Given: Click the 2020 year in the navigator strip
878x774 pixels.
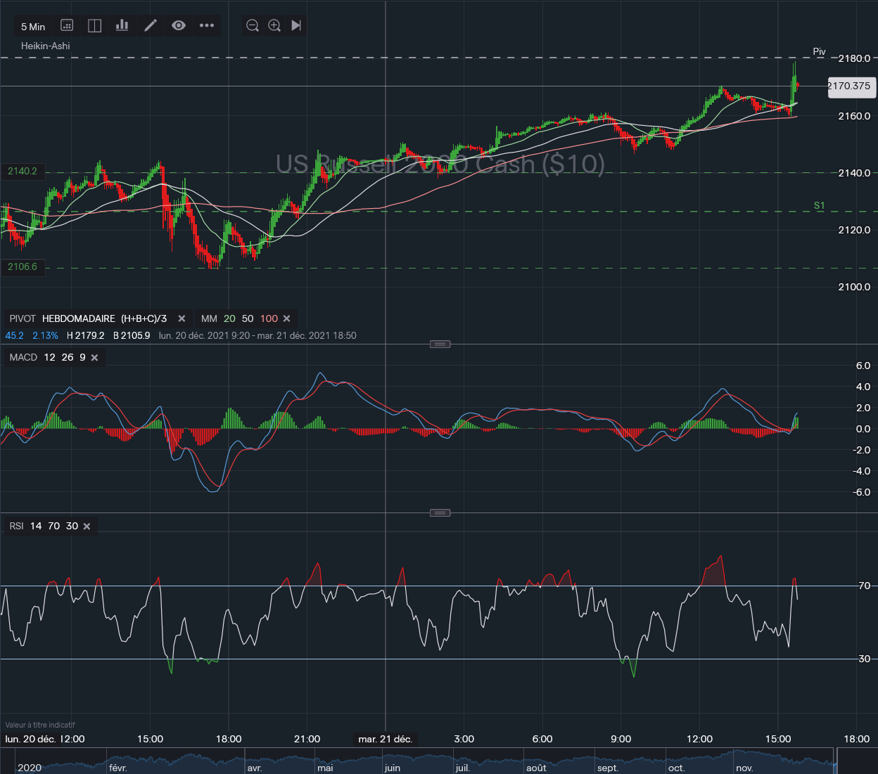Looking at the screenshot, I should coord(30,768).
